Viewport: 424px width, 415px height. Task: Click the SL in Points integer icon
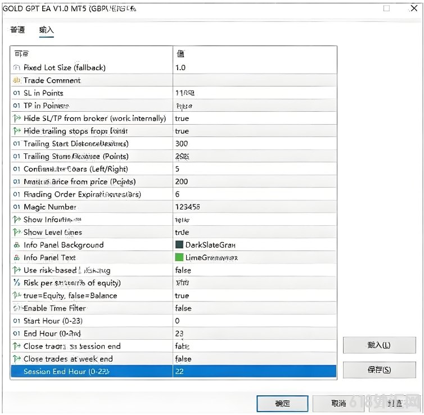click(16, 93)
